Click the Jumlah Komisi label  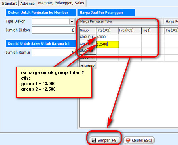(x=18, y=52)
